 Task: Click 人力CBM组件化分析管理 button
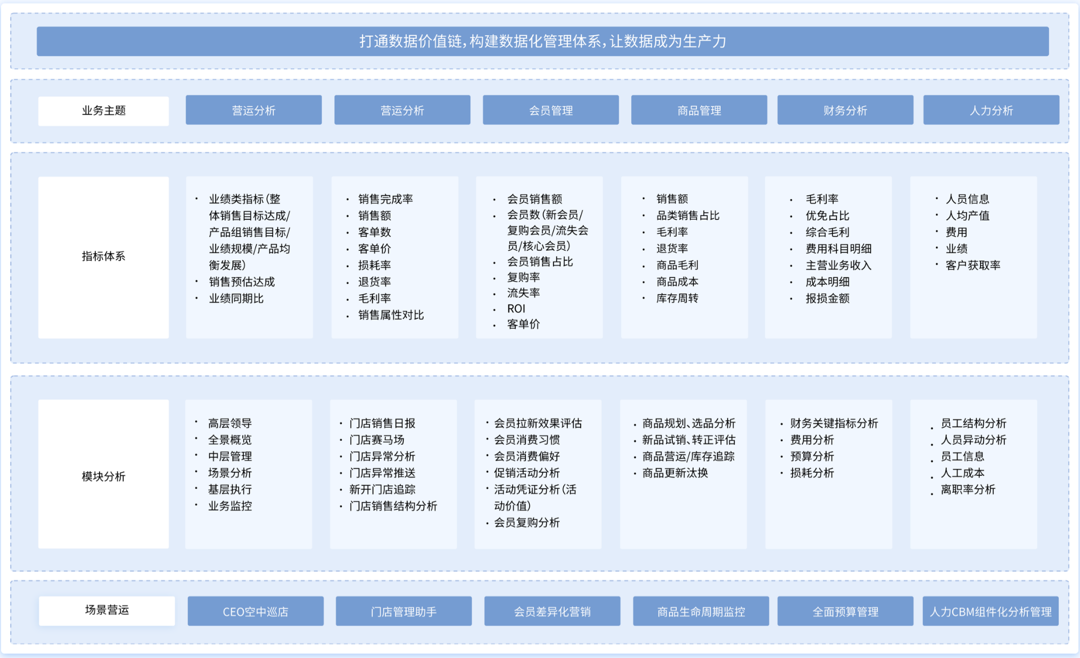pyautogui.click(x=990, y=611)
